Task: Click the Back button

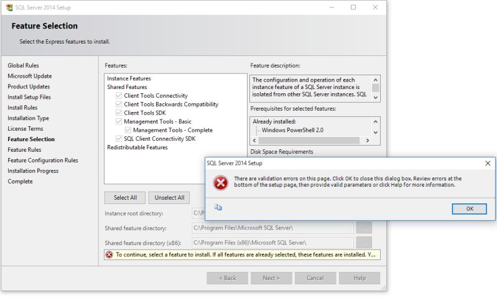Action: [227, 278]
